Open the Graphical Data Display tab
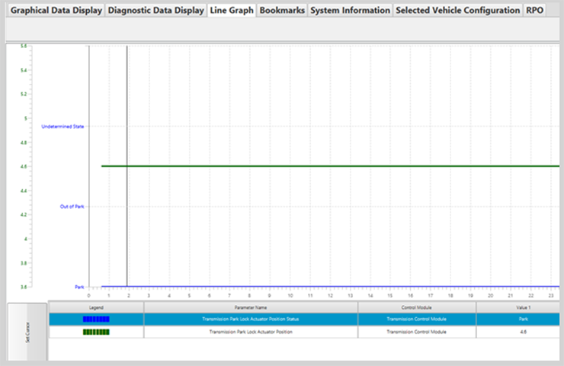Image resolution: width=564 pixels, height=366 pixels. pyautogui.click(x=56, y=11)
